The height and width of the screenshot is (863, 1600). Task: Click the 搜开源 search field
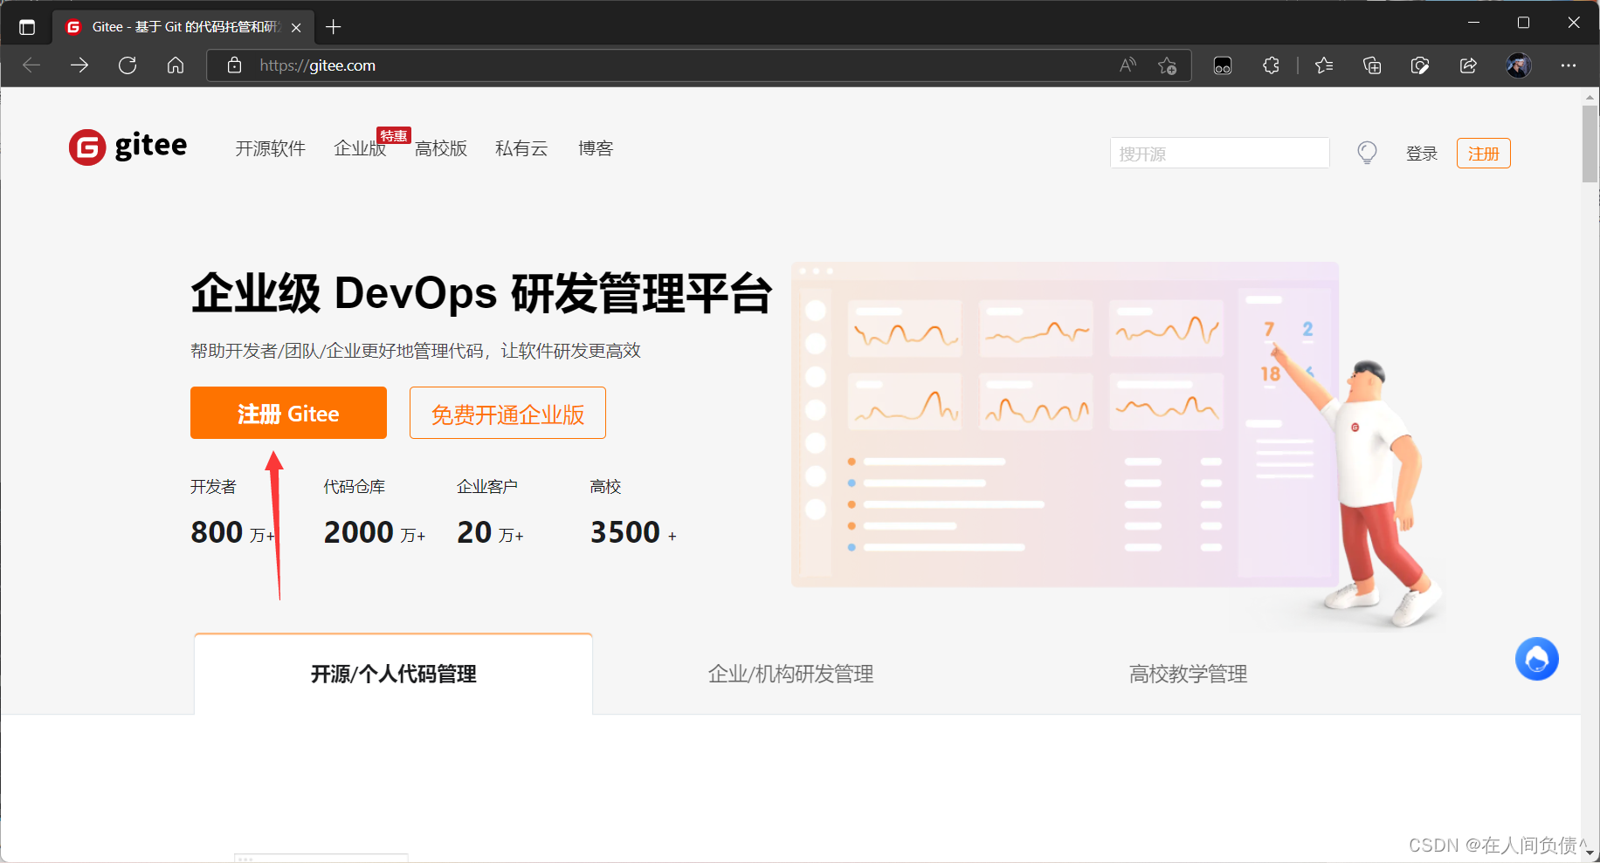click(x=1219, y=153)
